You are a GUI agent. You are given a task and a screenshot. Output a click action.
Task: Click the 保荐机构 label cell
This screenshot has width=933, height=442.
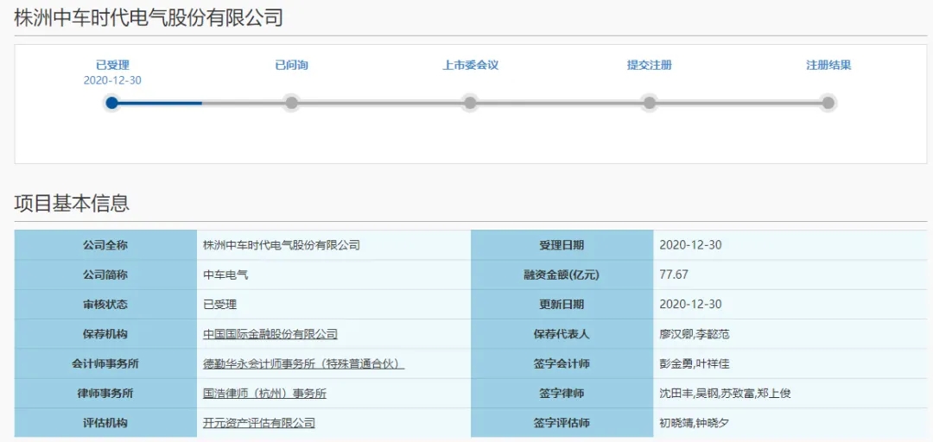point(105,334)
